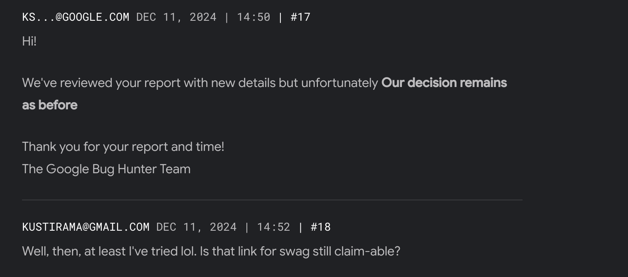Click the KUSTIRAMA@GMAIL.COM author name
Screen dimensions: 628x277
[x=86, y=227]
